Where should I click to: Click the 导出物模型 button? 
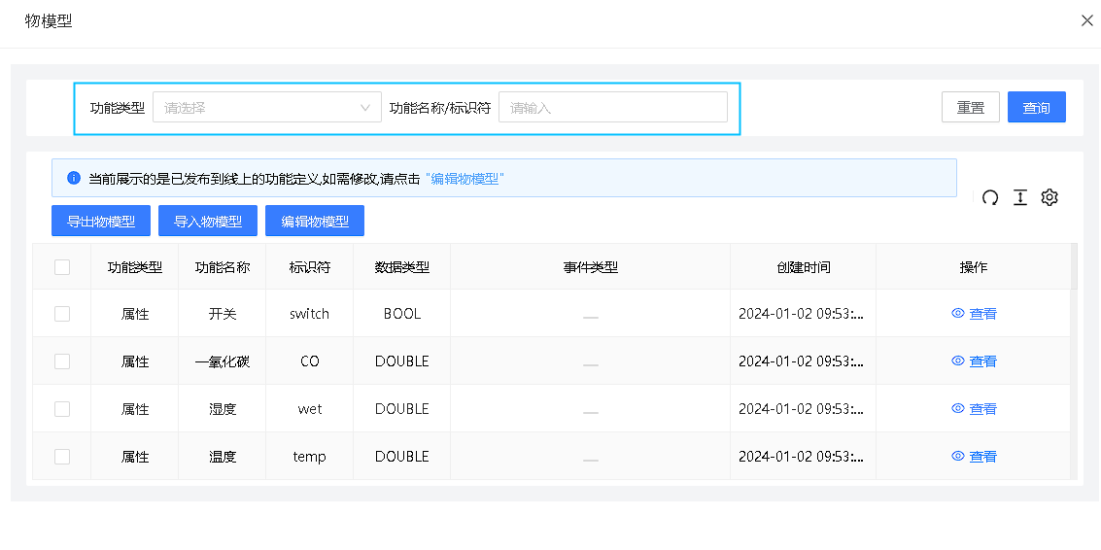101,222
